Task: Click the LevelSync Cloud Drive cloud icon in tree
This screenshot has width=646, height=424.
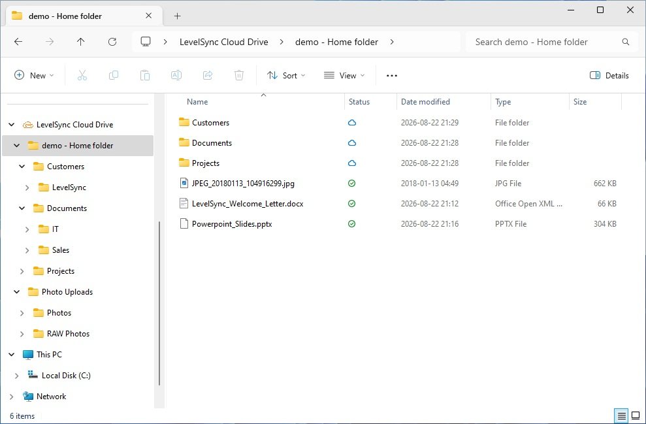Action: (27, 124)
